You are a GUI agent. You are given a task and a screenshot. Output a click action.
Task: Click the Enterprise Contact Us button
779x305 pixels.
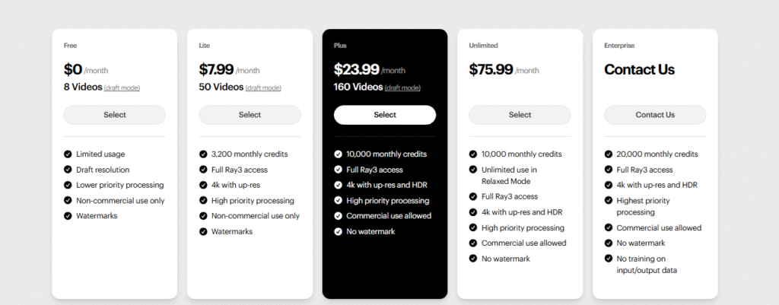tap(655, 115)
